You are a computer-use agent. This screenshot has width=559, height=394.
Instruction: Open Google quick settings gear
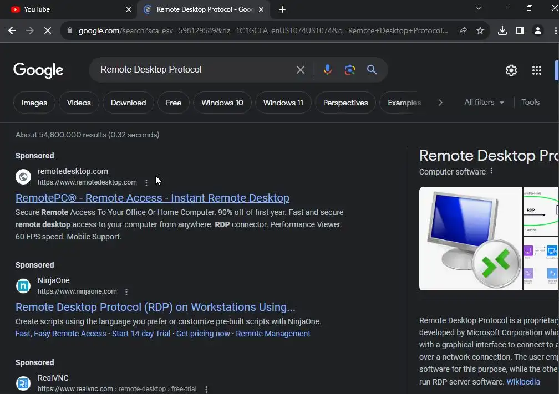pos(511,70)
